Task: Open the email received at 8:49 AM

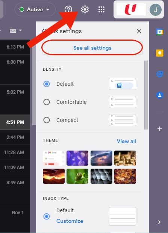Action: [15, 190]
